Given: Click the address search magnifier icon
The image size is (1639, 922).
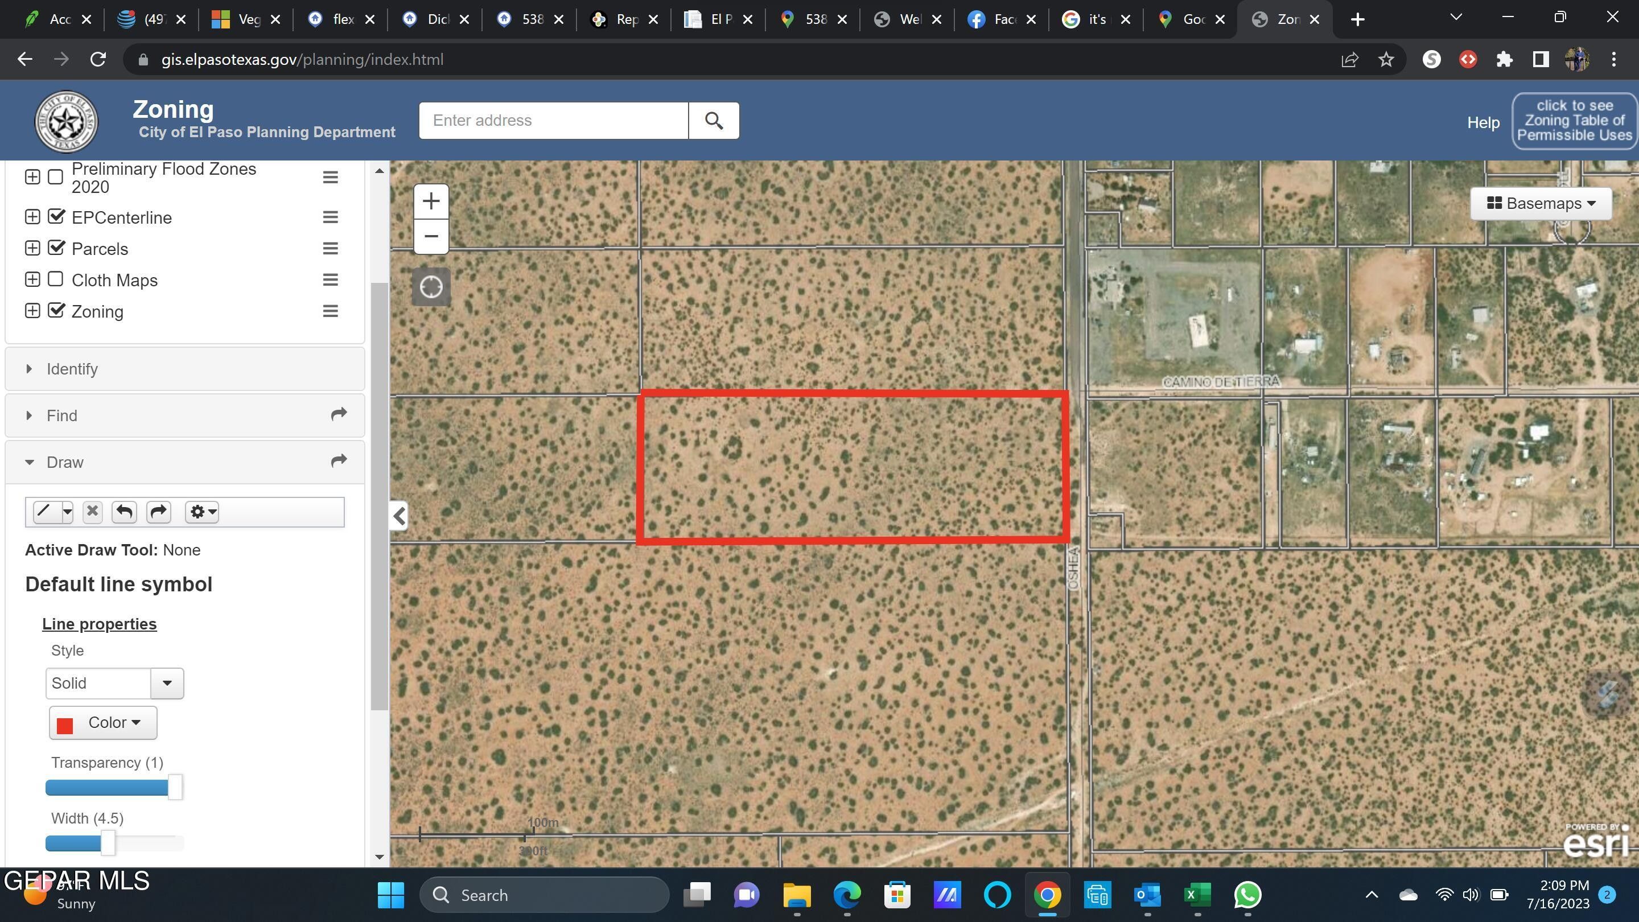Looking at the screenshot, I should click(x=713, y=120).
